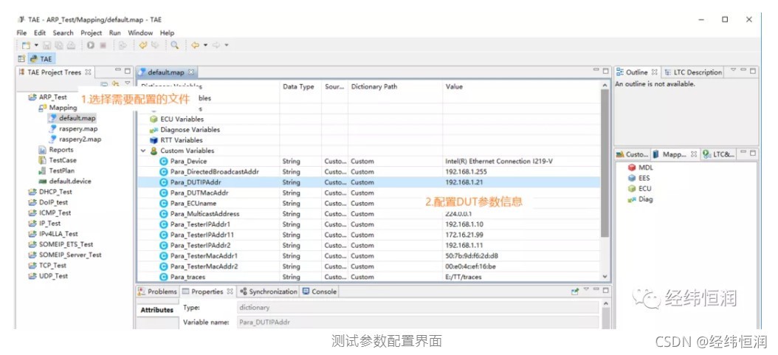Click the greyed Forward navigation arrow
The width and height of the screenshot is (778, 355).
pyautogui.click(x=216, y=45)
